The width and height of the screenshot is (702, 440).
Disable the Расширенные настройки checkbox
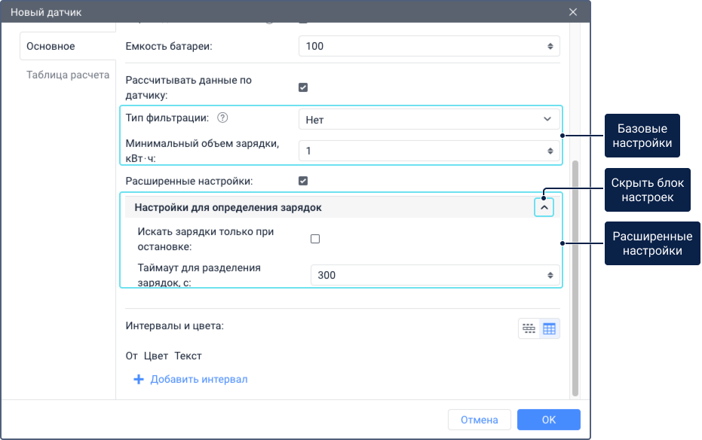coord(303,181)
